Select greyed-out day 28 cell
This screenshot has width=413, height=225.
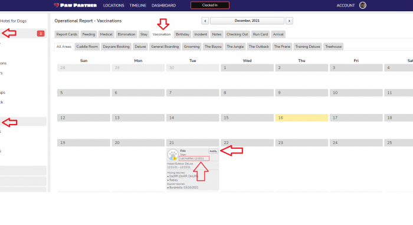pyautogui.click(x=84, y=68)
